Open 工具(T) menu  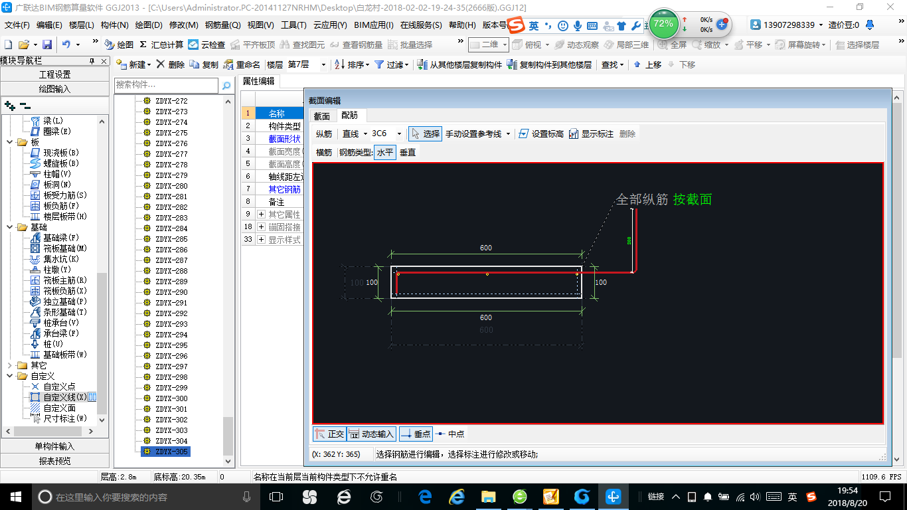coord(293,25)
